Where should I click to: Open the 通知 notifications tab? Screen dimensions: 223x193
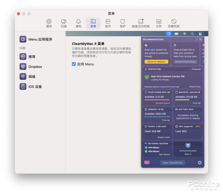(78, 23)
